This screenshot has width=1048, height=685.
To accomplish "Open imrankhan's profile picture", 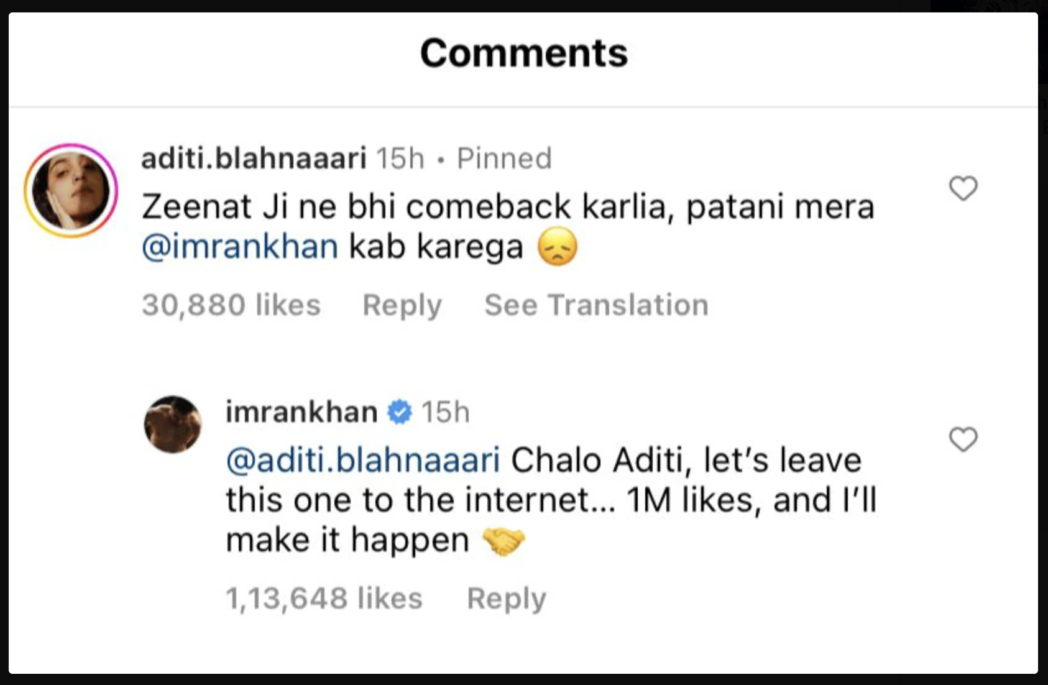I will click(x=173, y=424).
